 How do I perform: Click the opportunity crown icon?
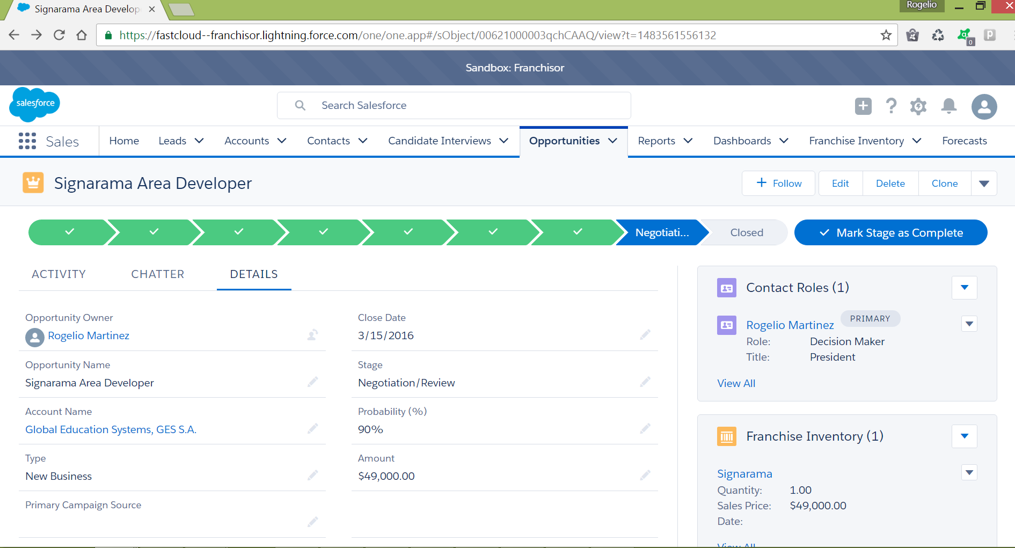click(x=33, y=183)
